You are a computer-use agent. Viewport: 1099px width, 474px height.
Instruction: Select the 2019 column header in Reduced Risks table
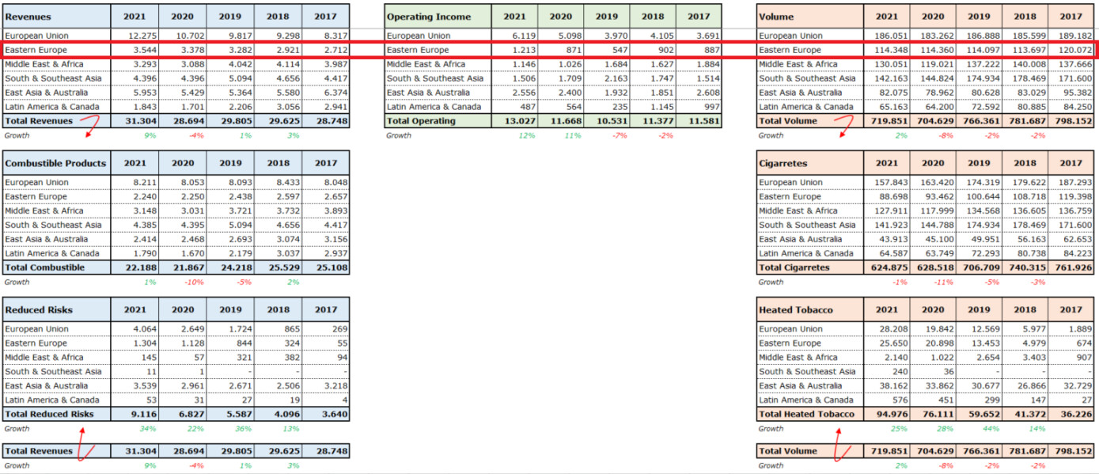click(x=230, y=309)
